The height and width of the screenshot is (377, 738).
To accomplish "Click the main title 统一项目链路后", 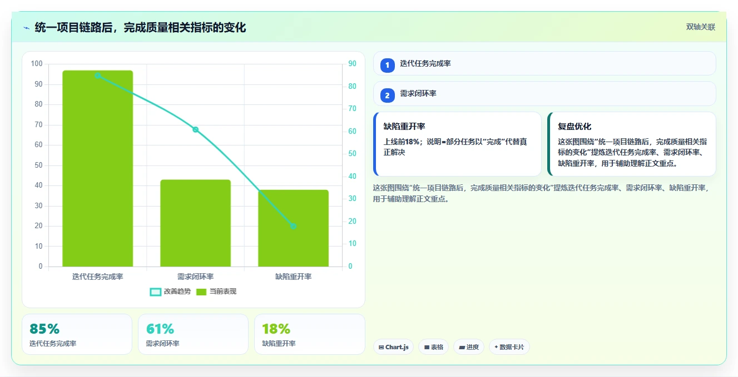I will coord(140,27).
